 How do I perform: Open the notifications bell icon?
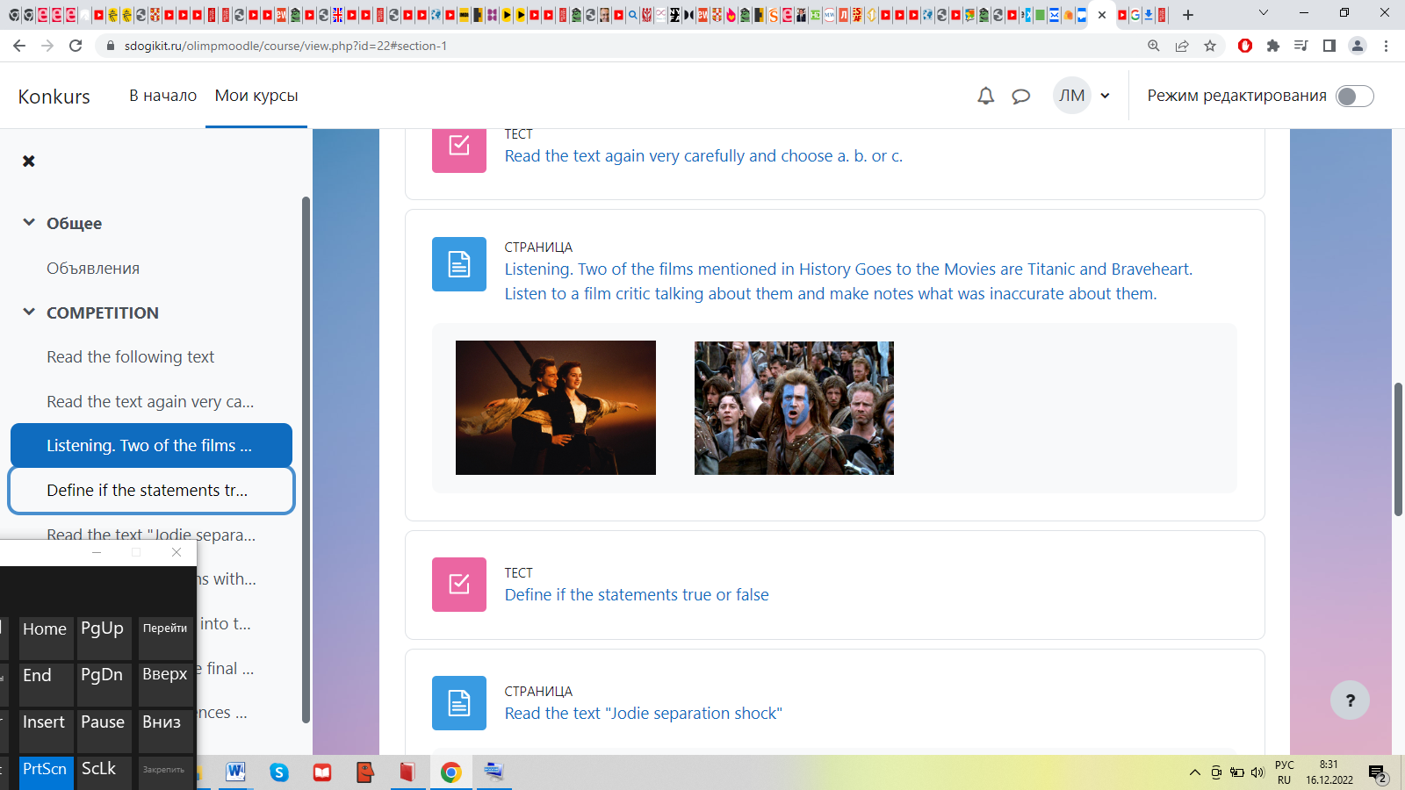click(986, 96)
